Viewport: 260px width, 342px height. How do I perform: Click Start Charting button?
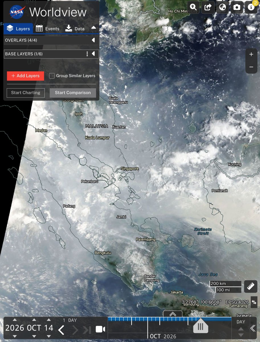(x=26, y=93)
